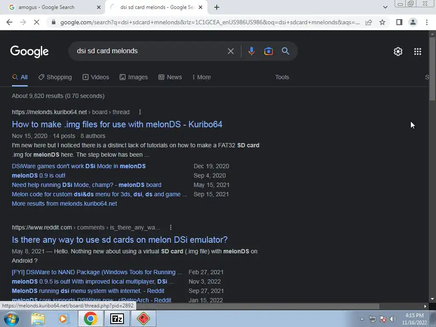The height and width of the screenshot is (327, 436).
Task: Open '[FYI] DSiWare to NAND Package' link
Action: pos(97,272)
